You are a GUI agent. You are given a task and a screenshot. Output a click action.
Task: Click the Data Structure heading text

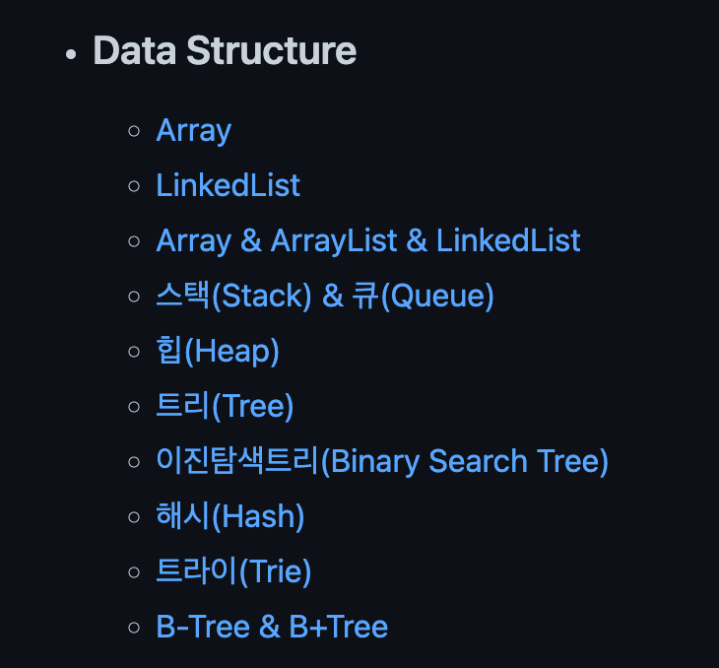point(225,51)
